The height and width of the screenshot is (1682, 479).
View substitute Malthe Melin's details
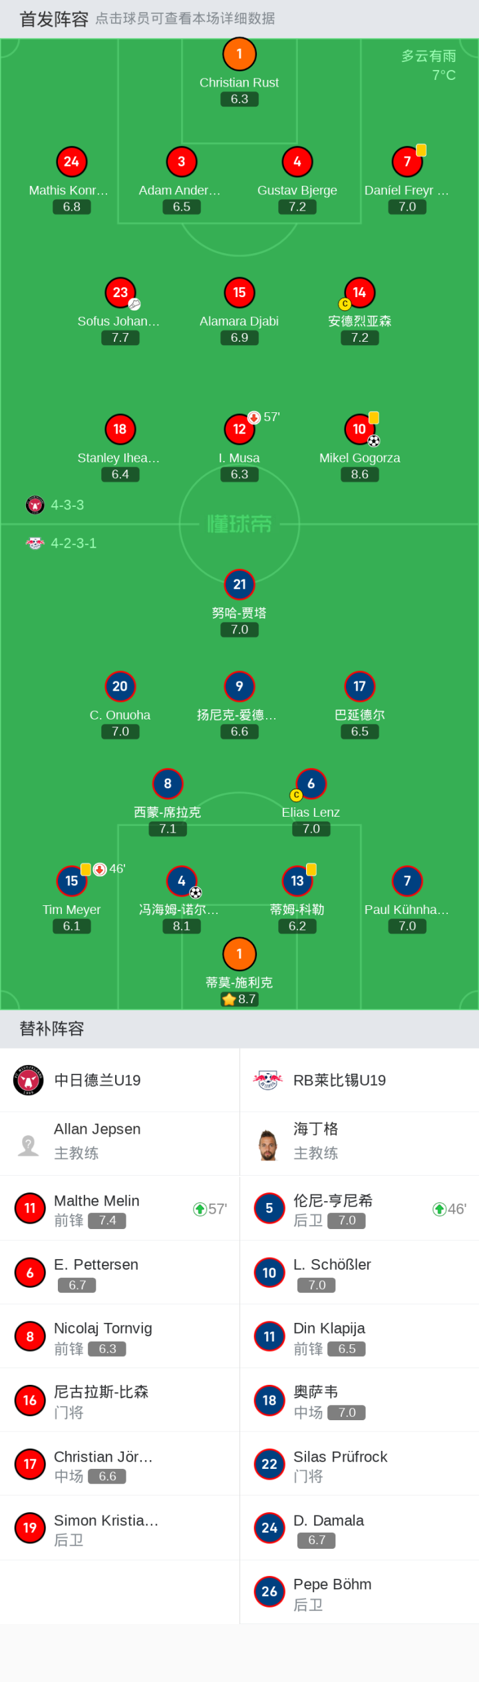coord(120,1208)
